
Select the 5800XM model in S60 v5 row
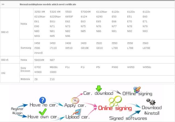[39, 60]
